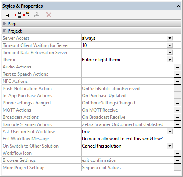Open Browser Settings ellipsis button
Viewport: 183px width, 177px height.
pyautogui.click(x=177, y=160)
